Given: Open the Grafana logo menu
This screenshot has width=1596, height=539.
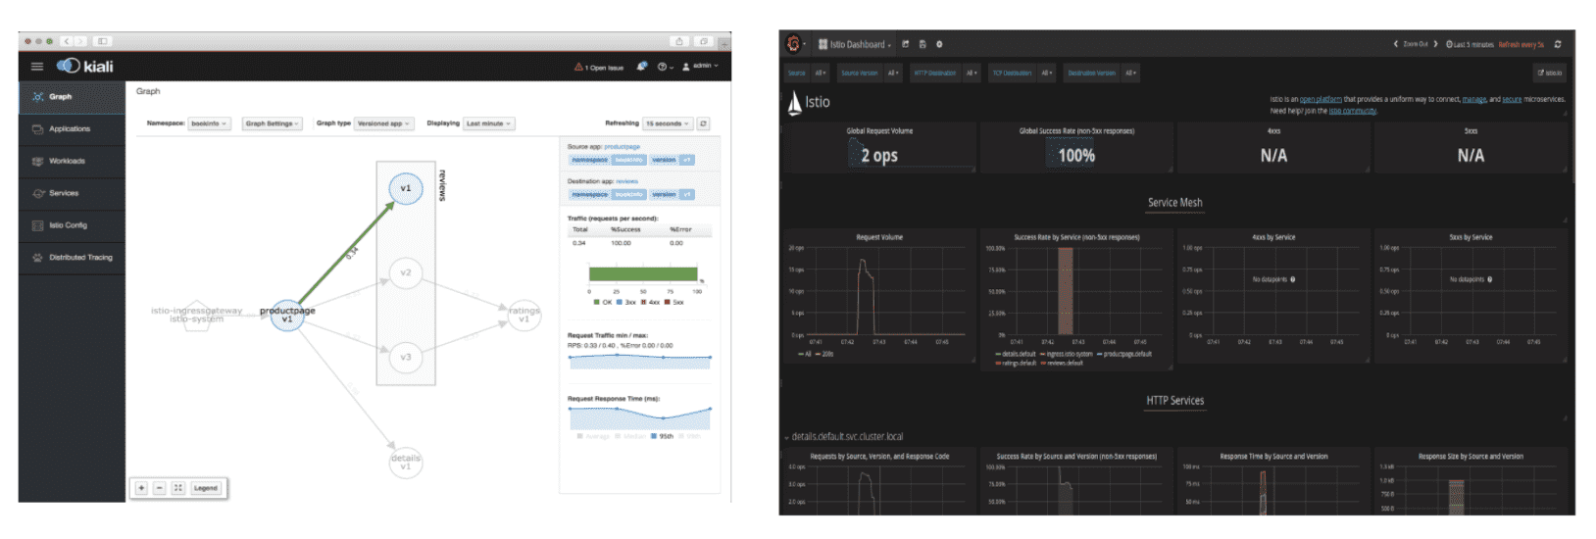Looking at the screenshot, I should 794,44.
